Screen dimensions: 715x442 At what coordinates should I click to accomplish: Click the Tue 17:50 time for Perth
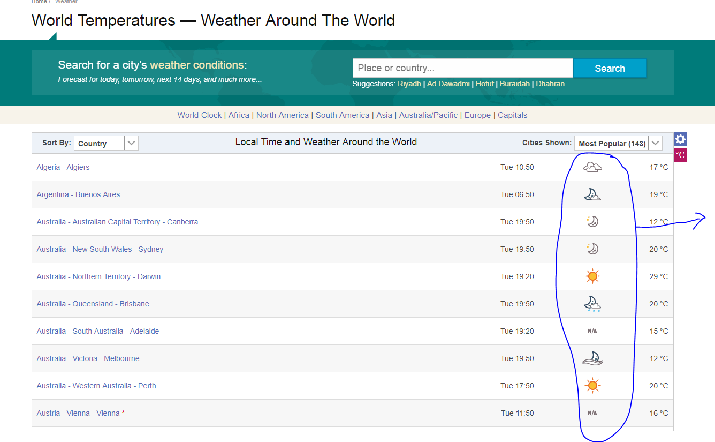tap(517, 386)
